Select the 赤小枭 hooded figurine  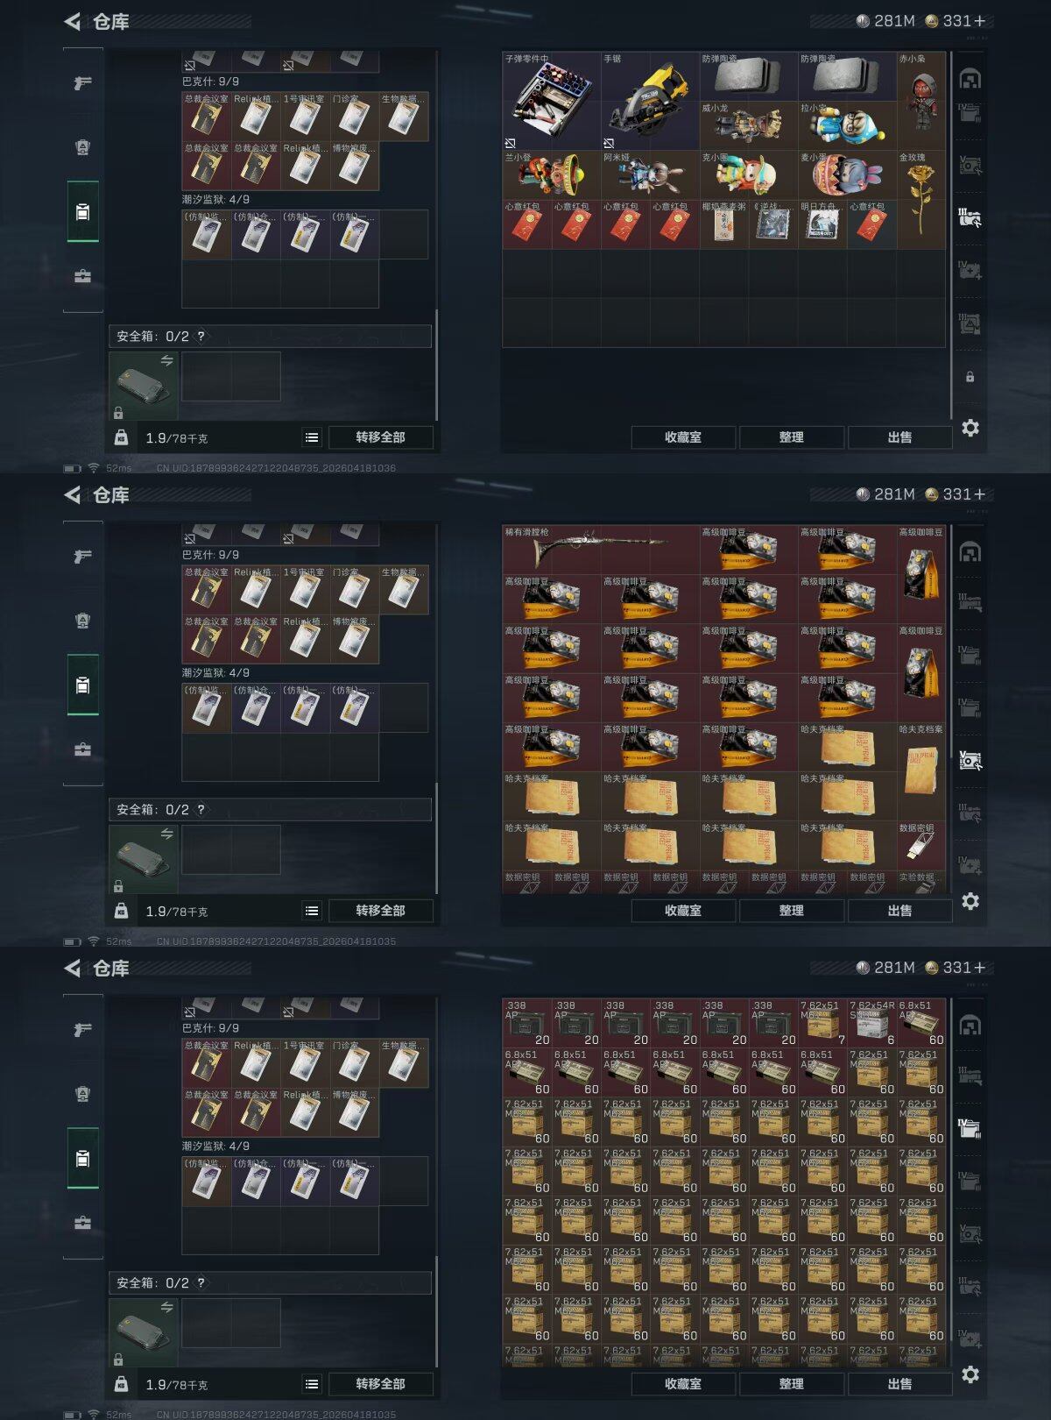point(921,101)
